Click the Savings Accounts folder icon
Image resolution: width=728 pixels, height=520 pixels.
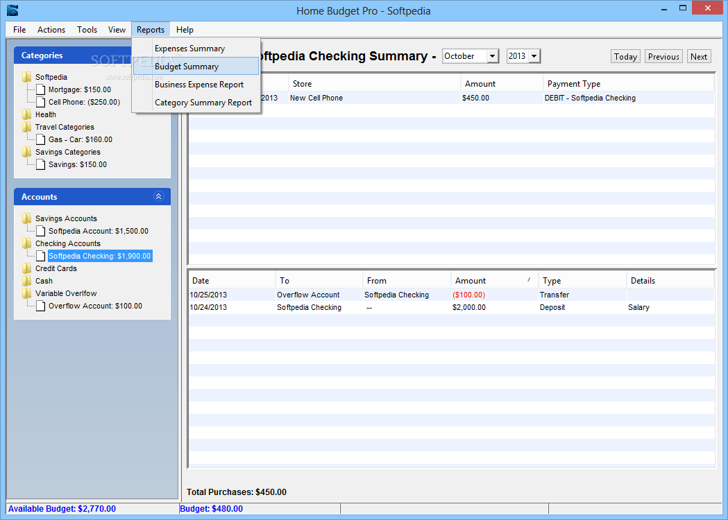(26, 218)
